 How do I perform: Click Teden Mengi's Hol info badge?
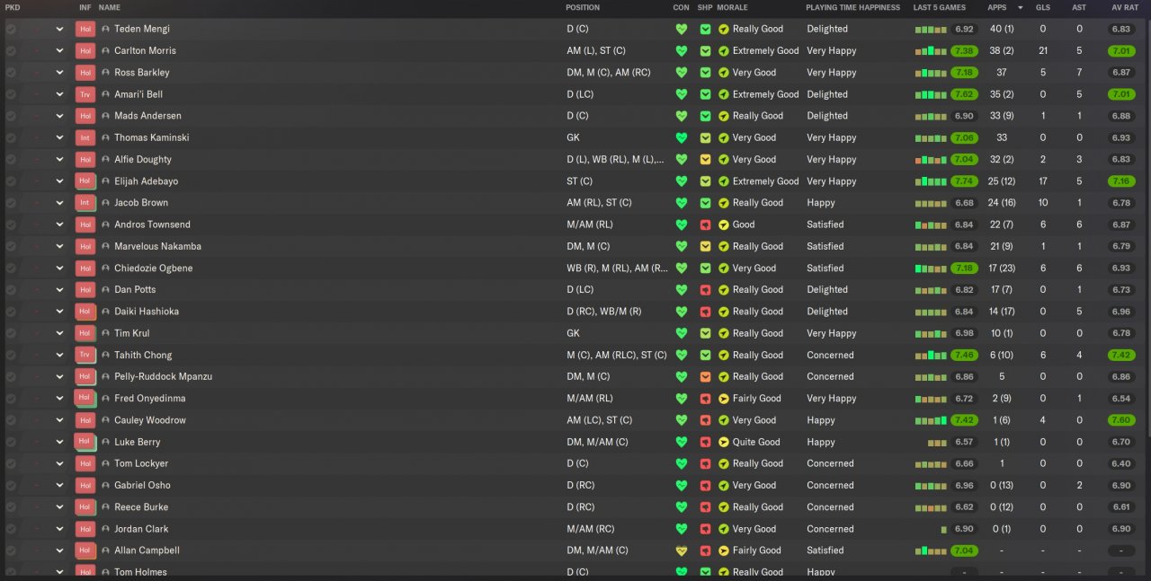(85, 29)
